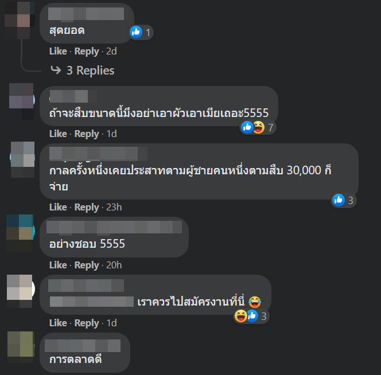Reply to the อย่างชอบ 5555 comment
The height and width of the screenshot is (375, 381).
click(x=87, y=265)
